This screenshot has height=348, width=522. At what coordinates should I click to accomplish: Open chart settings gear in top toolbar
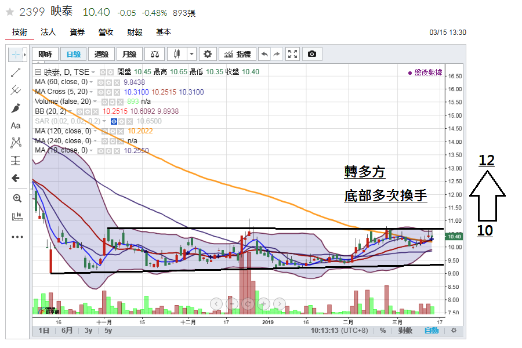point(208,54)
